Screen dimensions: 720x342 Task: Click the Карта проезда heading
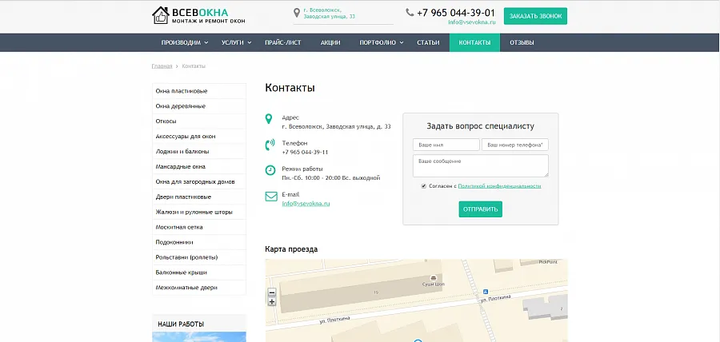[x=291, y=249]
